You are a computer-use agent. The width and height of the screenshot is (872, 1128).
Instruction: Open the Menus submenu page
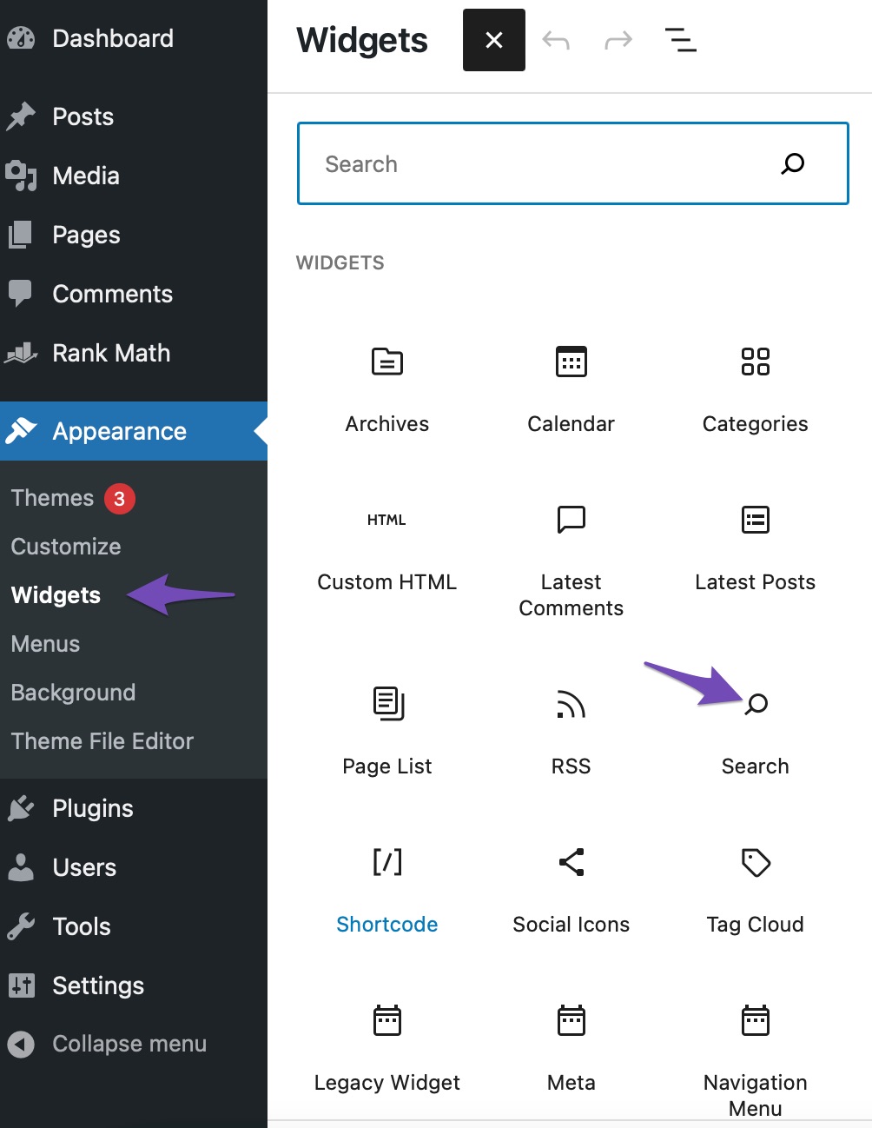tap(45, 644)
